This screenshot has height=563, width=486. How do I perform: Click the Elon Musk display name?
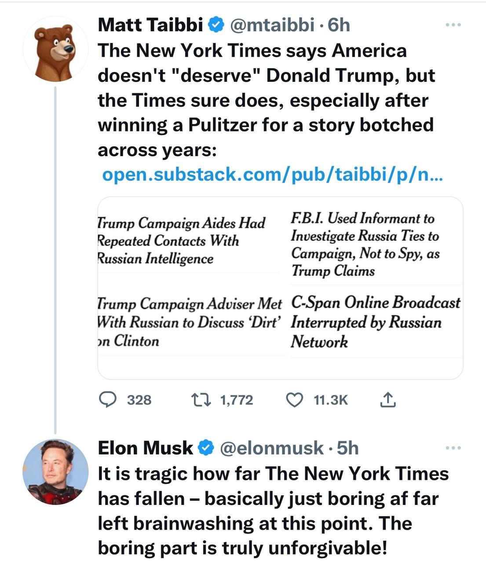(x=145, y=448)
